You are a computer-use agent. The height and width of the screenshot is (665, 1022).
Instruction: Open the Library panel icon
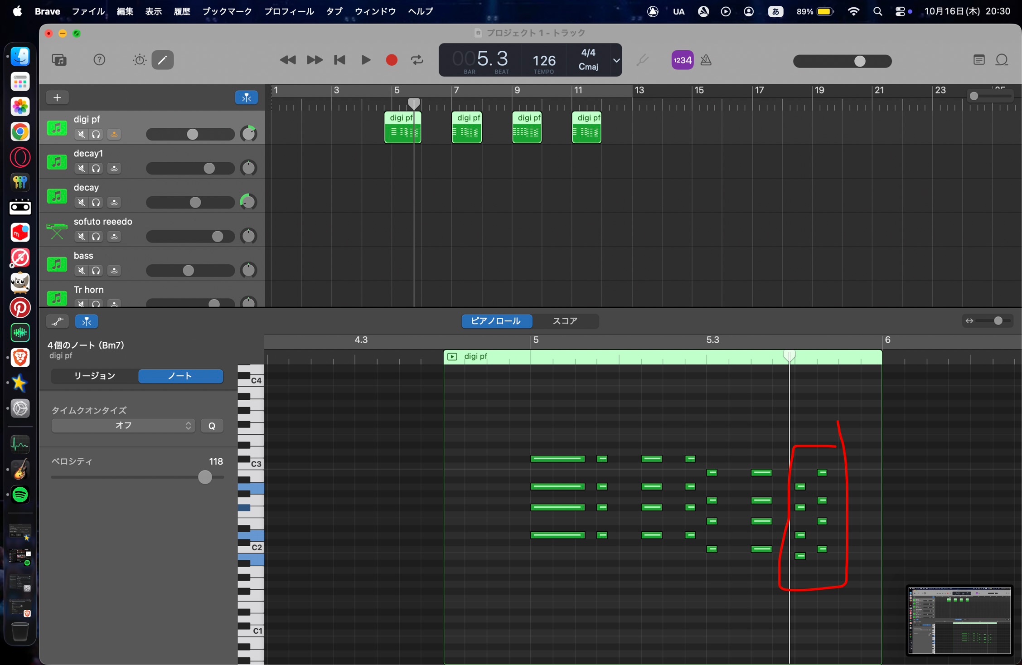coord(59,60)
